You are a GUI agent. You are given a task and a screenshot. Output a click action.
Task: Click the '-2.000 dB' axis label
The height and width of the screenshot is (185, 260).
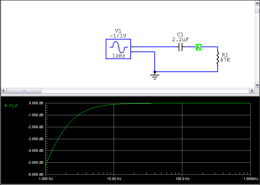pos(35,127)
